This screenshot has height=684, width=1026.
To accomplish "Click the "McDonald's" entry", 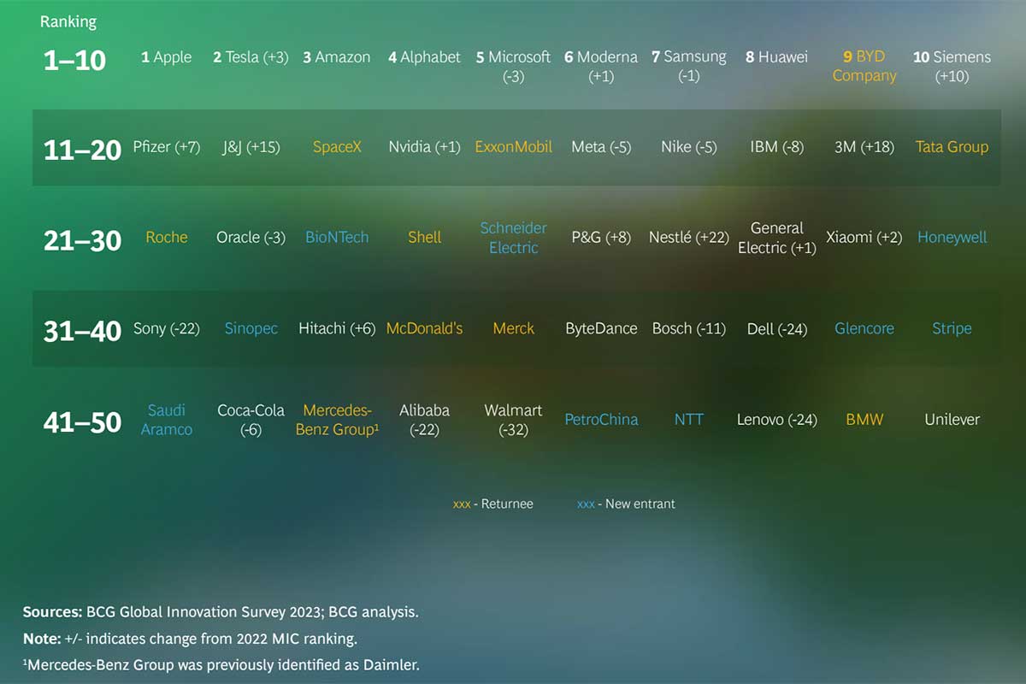I will point(424,328).
